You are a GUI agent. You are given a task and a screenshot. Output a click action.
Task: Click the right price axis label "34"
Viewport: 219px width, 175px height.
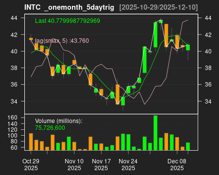[x=208, y=101]
